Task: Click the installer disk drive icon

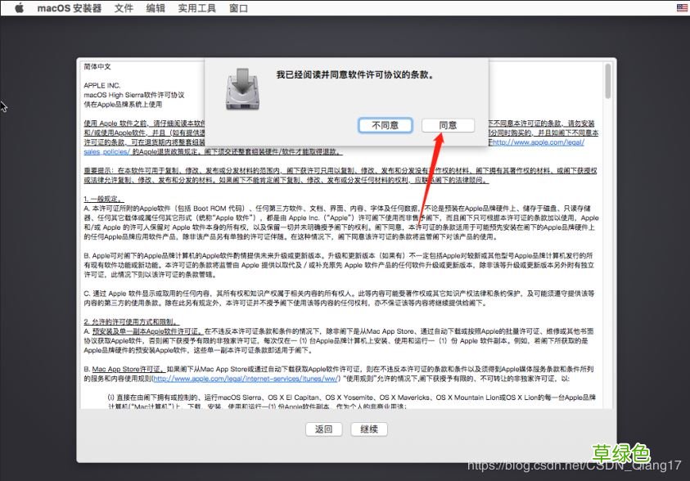Action: (x=242, y=89)
